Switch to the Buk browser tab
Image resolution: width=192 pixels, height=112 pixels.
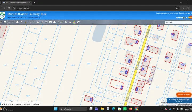click(17, 3)
